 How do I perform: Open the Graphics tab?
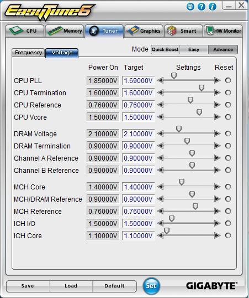point(144,31)
